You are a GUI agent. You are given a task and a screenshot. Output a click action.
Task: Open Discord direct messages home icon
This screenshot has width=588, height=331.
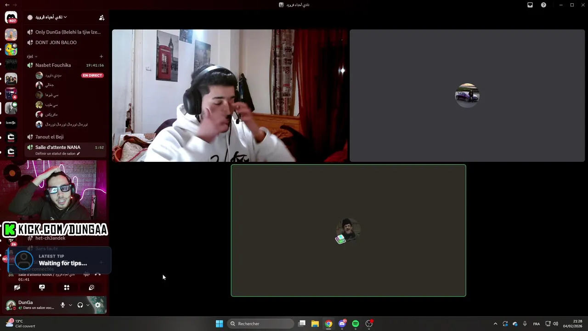[11, 17]
